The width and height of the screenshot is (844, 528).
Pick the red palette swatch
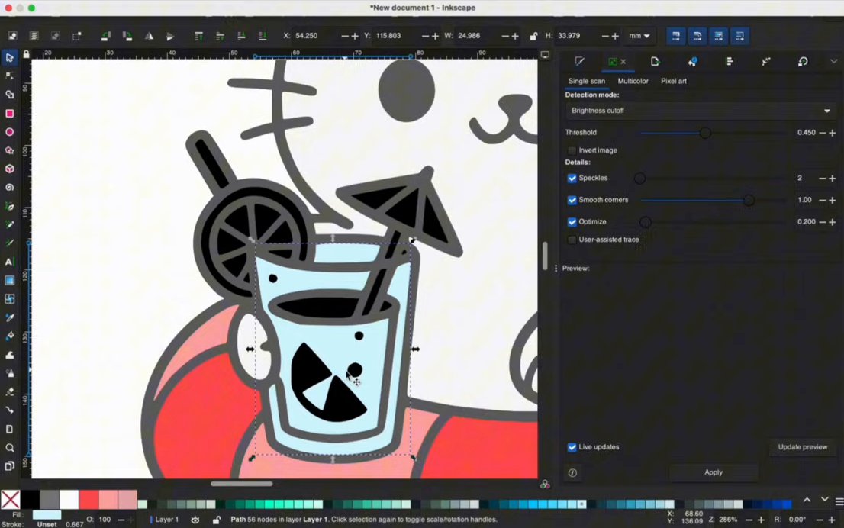[x=89, y=500]
